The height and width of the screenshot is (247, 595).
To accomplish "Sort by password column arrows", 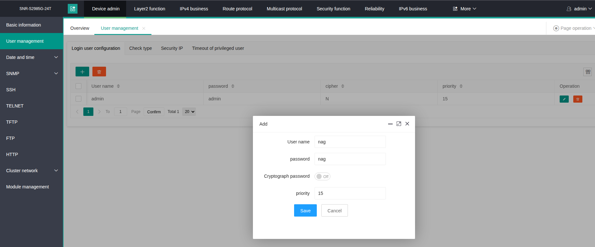I will 233,86.
